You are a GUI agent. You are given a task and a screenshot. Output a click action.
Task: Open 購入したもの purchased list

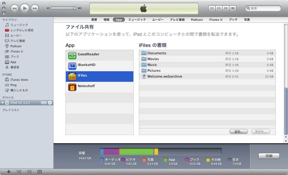pyautogui.click(x=17, y=90)
